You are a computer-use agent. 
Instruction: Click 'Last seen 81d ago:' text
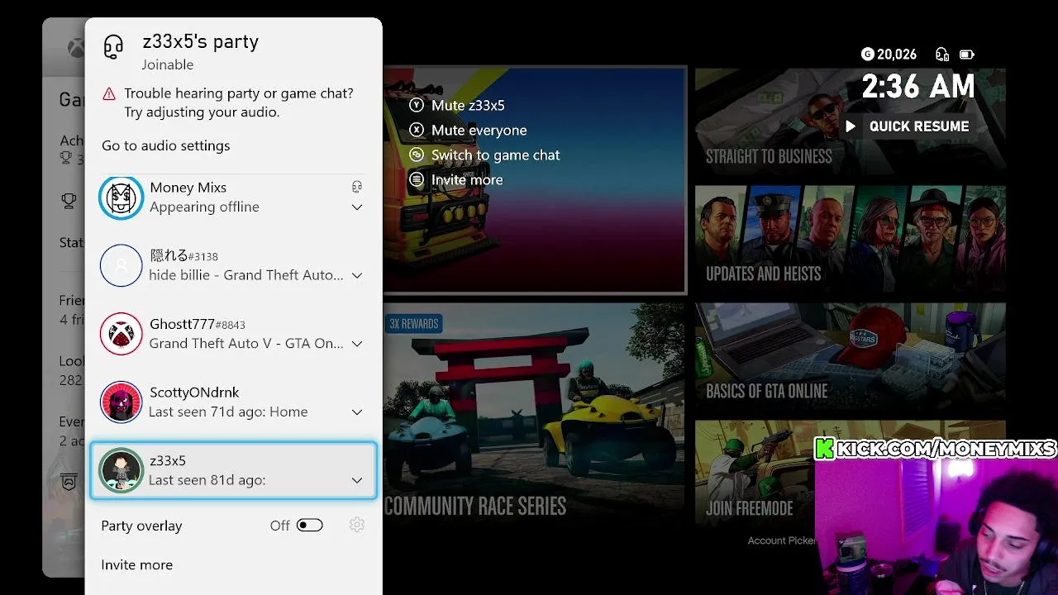point(207,480)
